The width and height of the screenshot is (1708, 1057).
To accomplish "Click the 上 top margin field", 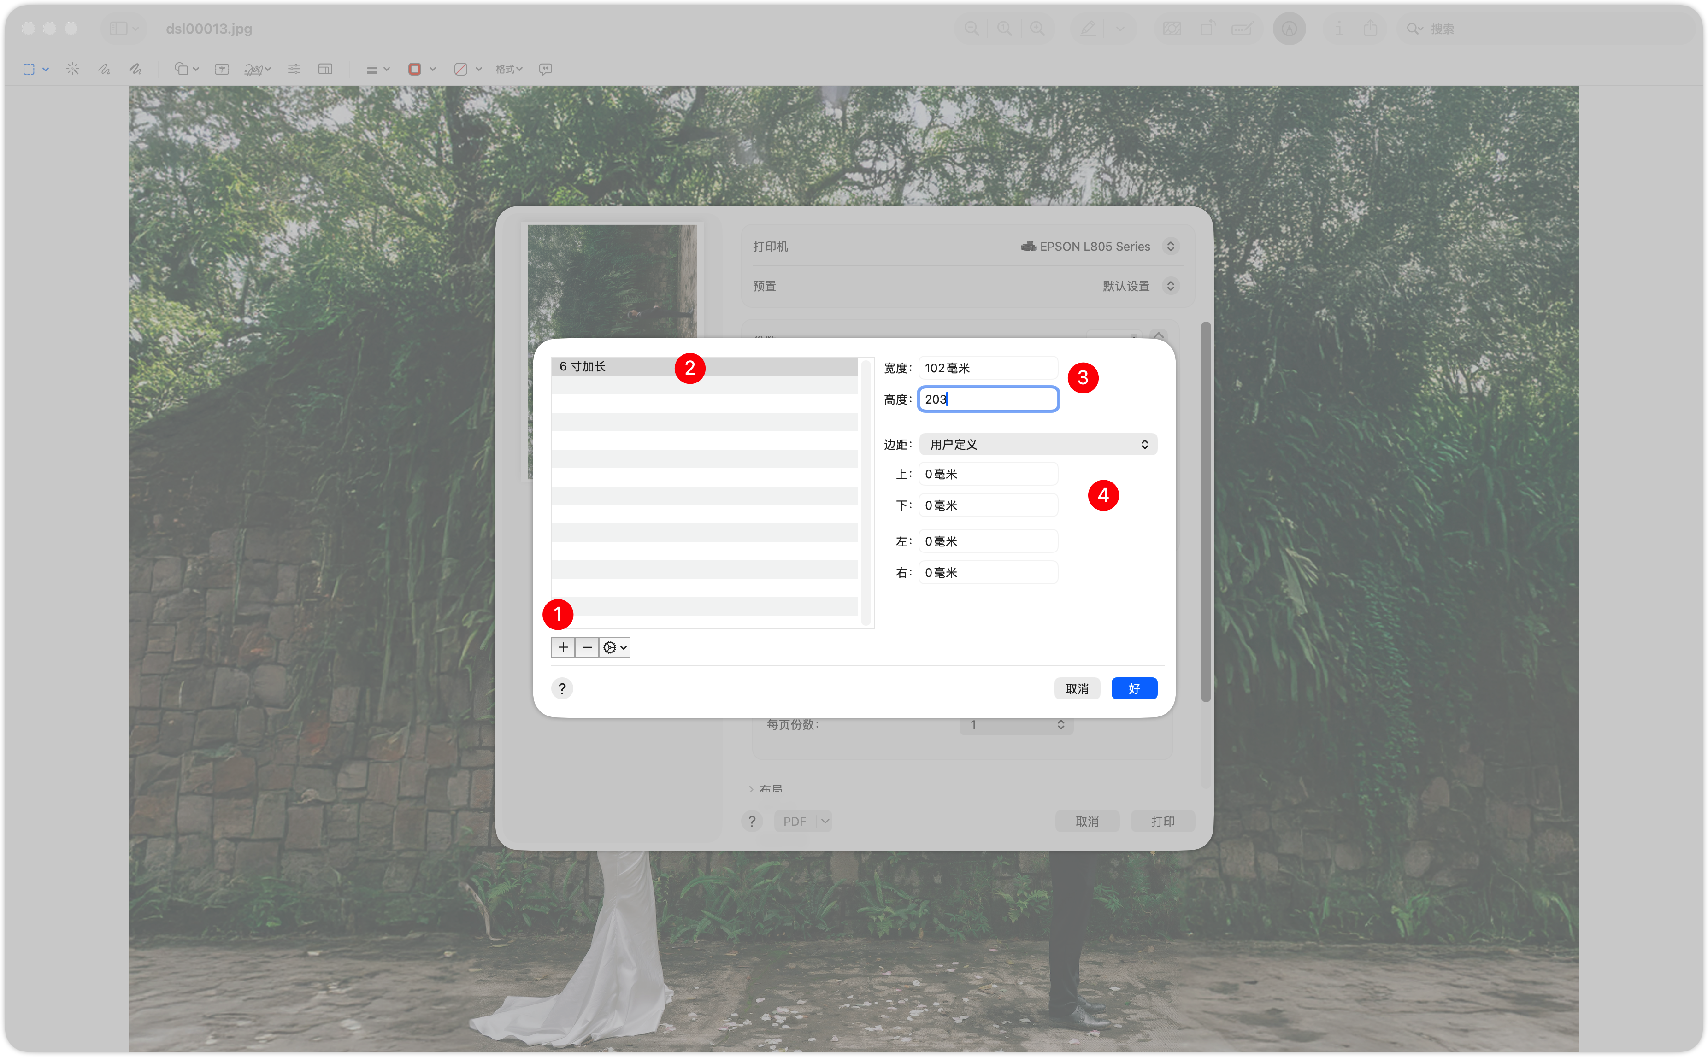I will (988, 474).
